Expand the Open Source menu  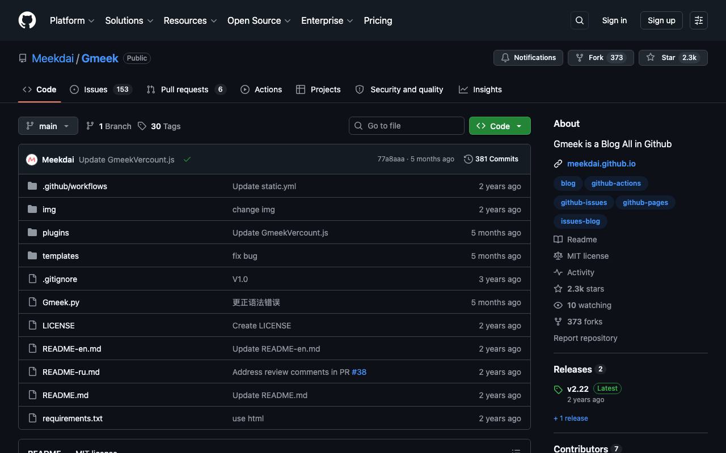point(259,20)
